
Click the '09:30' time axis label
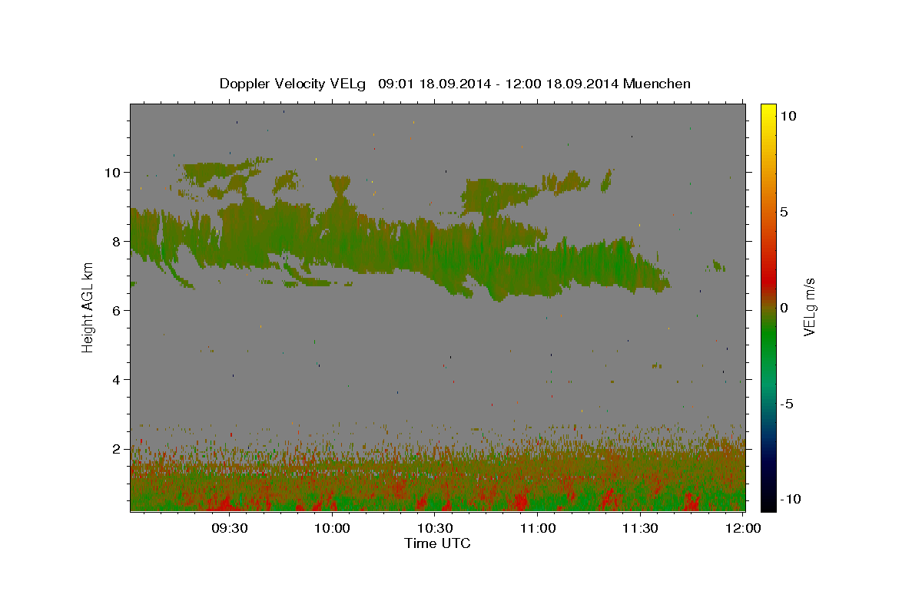tap(230, 528)
